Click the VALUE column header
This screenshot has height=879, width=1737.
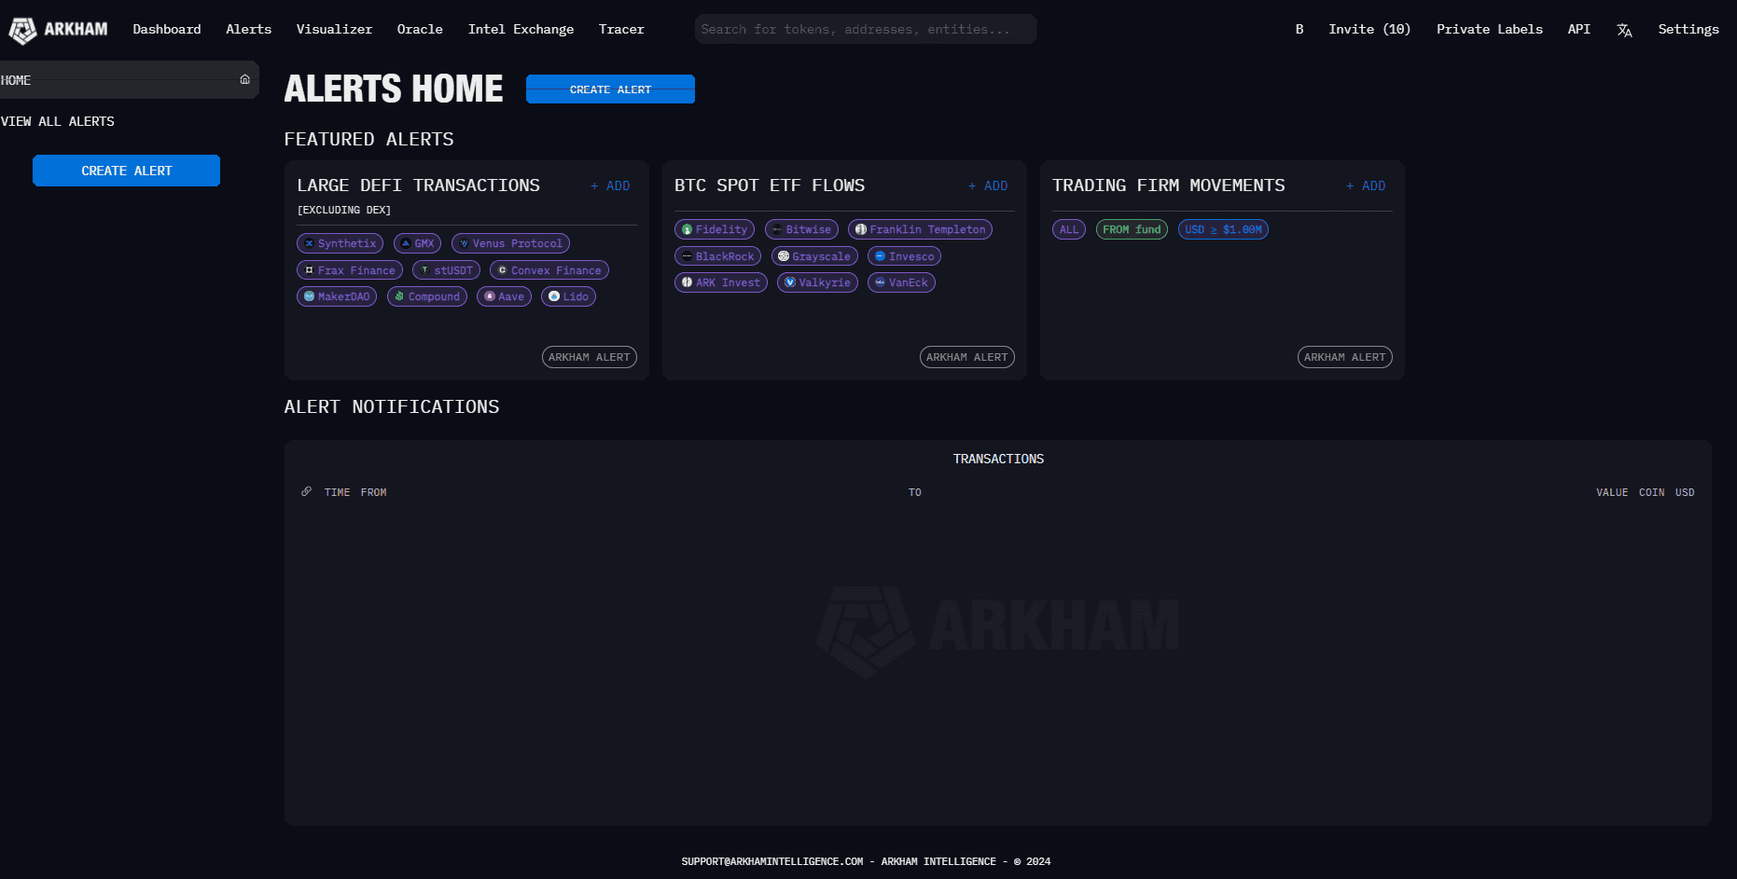(x=1612, y=492)
